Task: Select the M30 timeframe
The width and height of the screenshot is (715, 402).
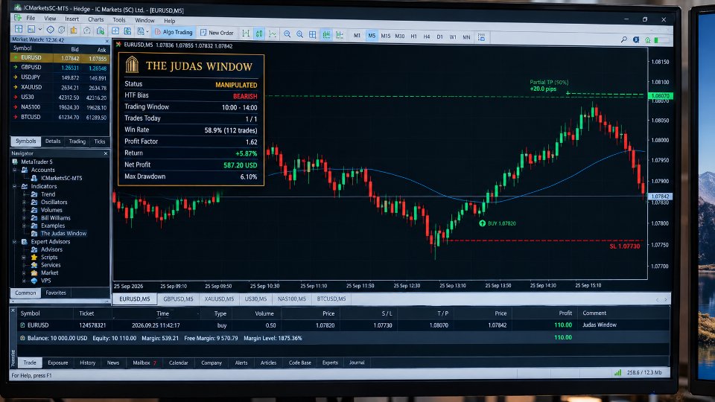Action: (x=400, y=36)
